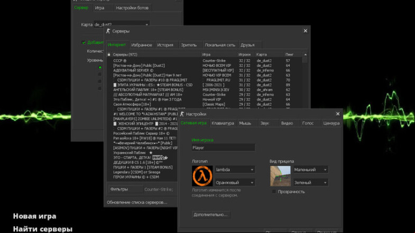Select the Сетевая игра tab

[193, 123]
